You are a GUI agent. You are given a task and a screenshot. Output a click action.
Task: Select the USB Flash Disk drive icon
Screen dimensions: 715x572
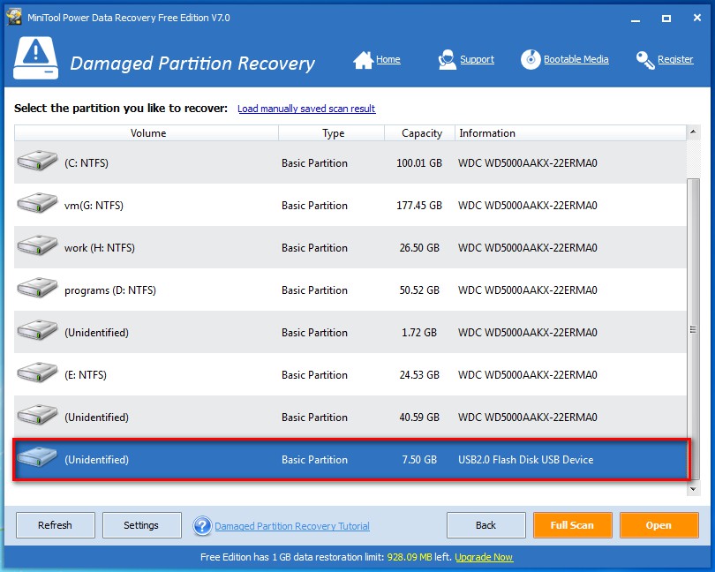click(x=37, y=460)
